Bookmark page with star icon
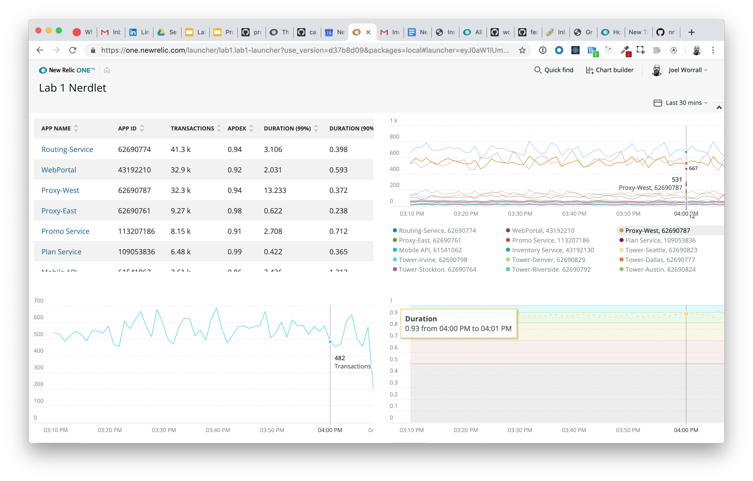 522,50
